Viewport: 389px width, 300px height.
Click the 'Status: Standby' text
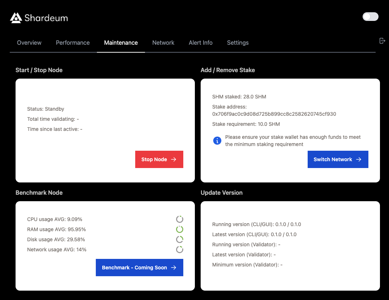[x=46, y=109]
